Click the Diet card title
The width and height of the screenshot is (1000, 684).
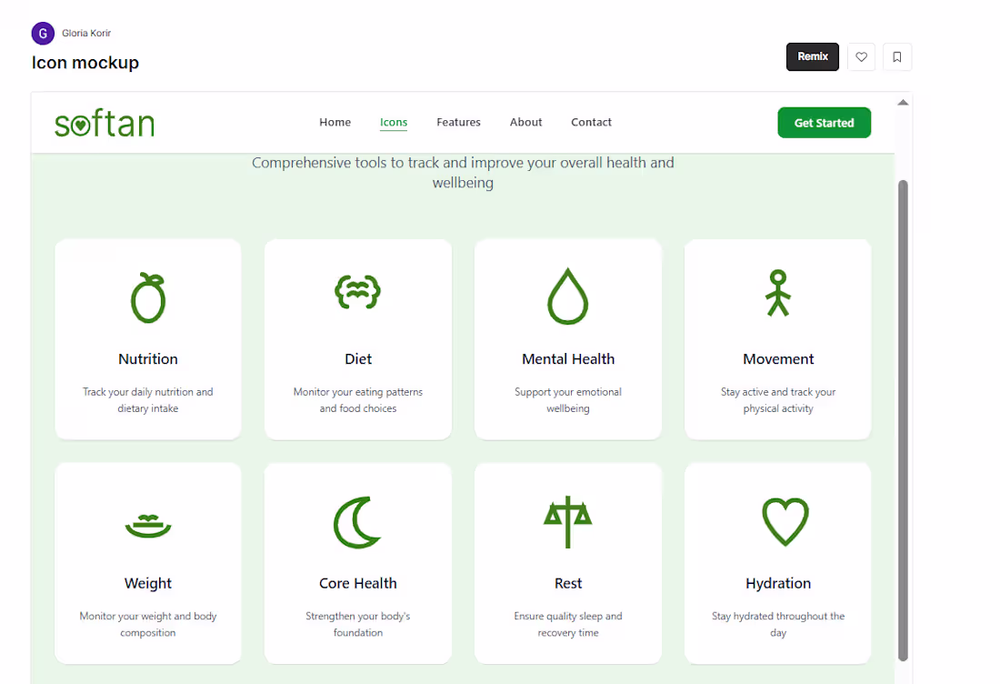(x=358, y=359)
